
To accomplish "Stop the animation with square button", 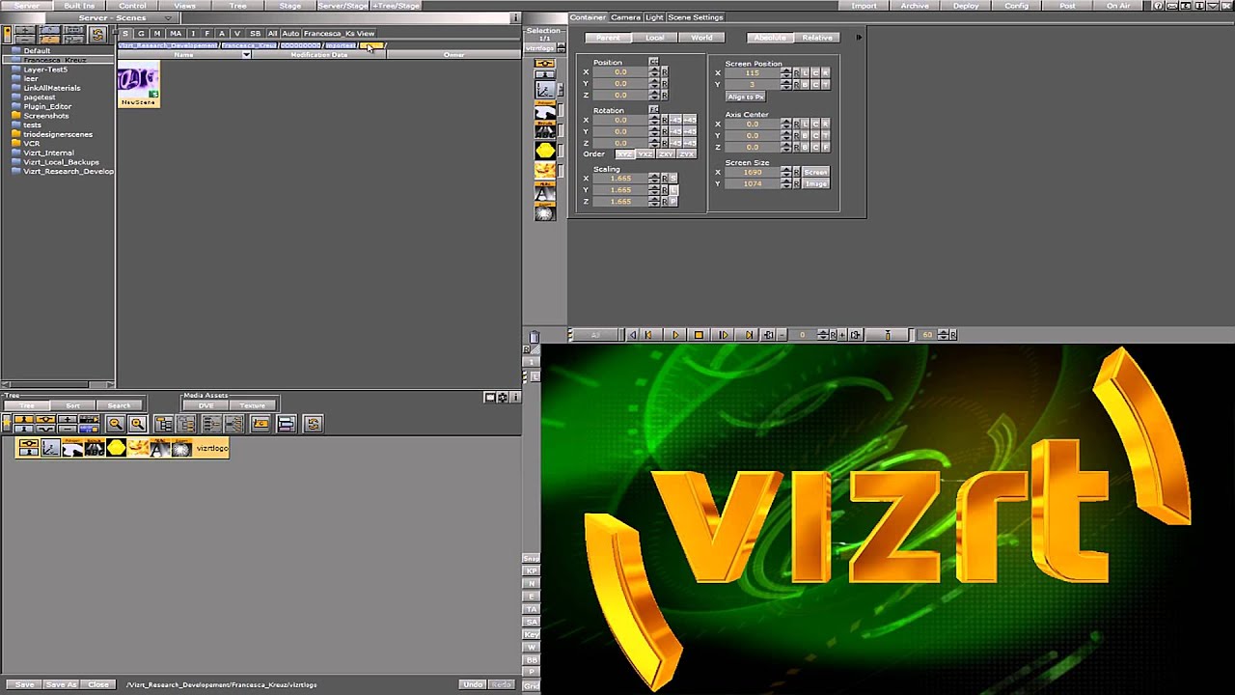I will coord(699,335).
